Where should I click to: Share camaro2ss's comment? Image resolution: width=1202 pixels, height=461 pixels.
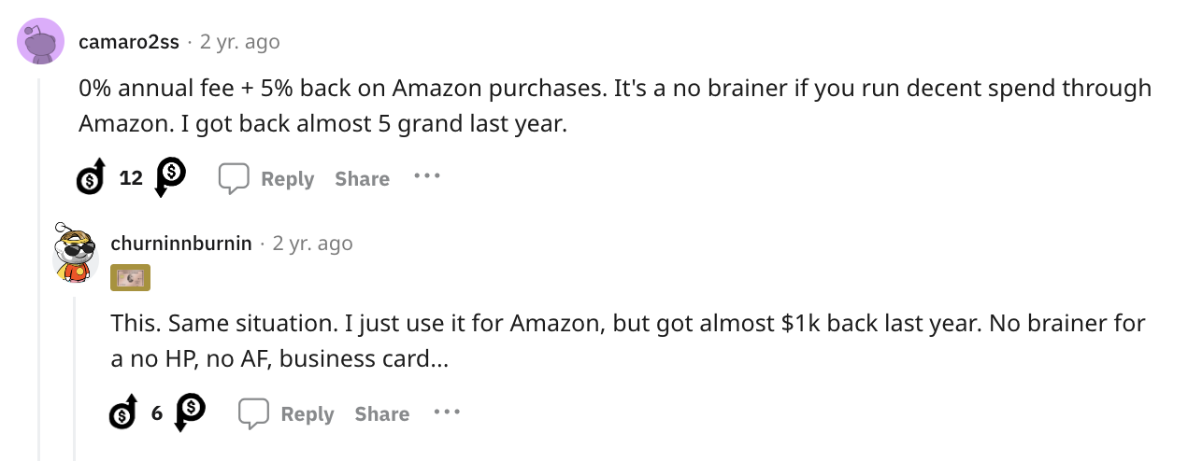362,178
